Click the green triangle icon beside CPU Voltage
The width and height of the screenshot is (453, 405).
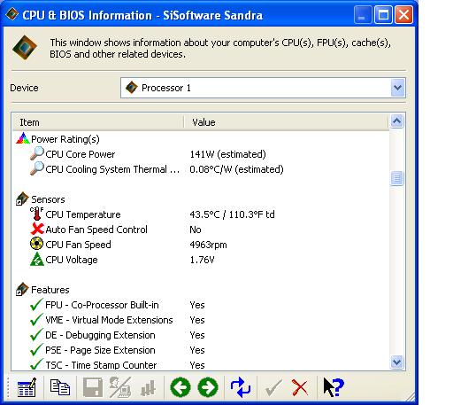tap(37, 259)
